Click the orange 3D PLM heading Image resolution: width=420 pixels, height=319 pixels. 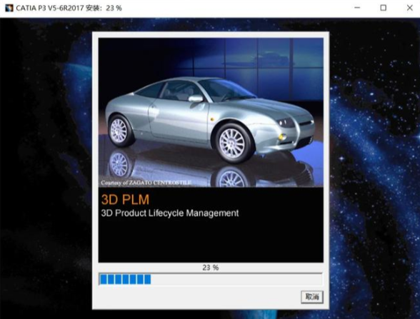[x=125, y=199]
